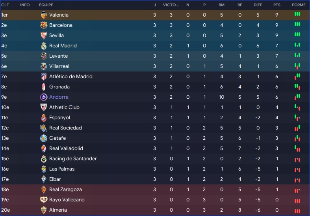Viewport: 310px width, 216px height.
Task: Click the Sevilla club crest icon
Action: pyautogui.click(x=44, y=36)
